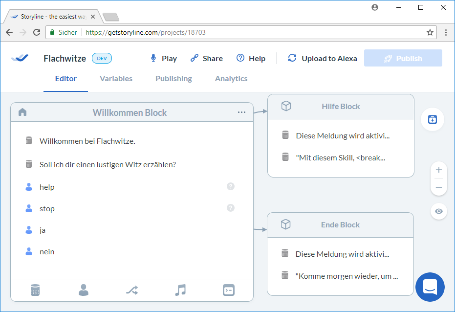The width and height of the screenshot is (455, 312).
Task: Add a random shuffle branch icon
Action: pos(131,290)
